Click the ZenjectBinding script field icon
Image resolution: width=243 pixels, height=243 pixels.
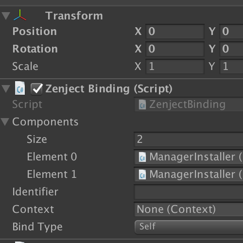(142, 104)
